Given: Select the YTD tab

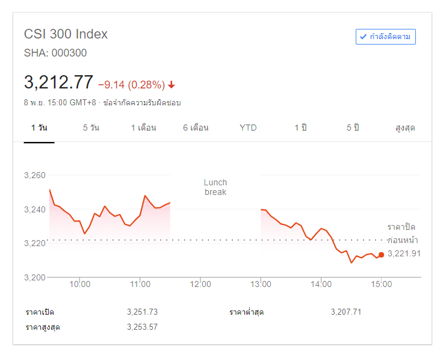Looking at the screenshot, I should tap(248, 128).
